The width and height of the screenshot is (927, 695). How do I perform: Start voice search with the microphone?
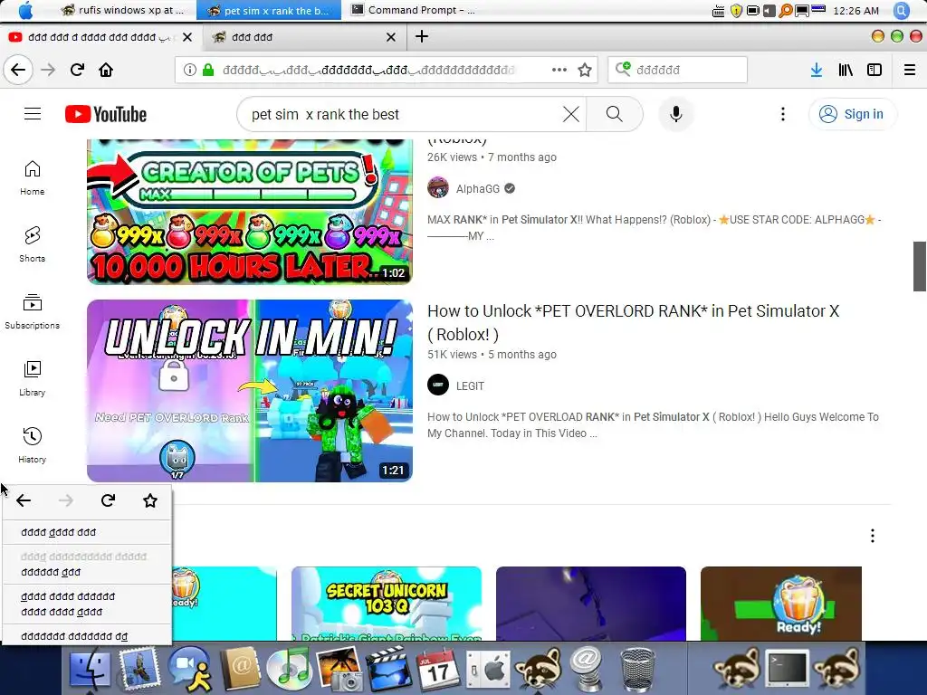675,114
